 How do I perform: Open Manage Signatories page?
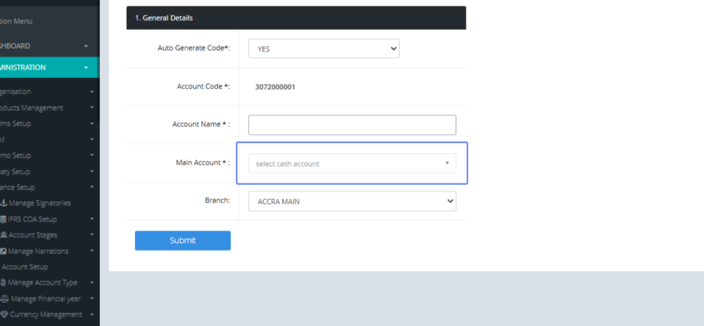click(x=39, y=203)
